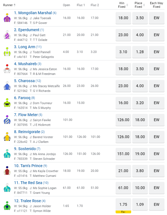
Task: Click Tarn's Prince maroon jockey silk icon
Action: pyautogui.click(x=7, y=171)
